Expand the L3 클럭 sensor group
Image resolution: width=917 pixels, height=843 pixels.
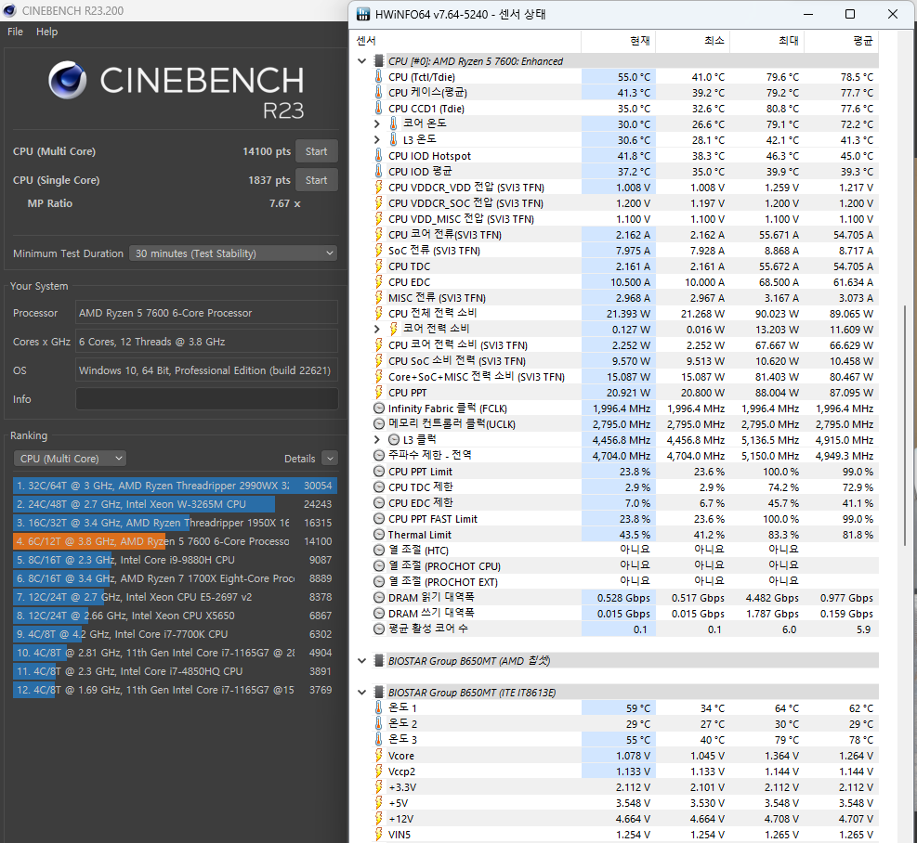377,440
